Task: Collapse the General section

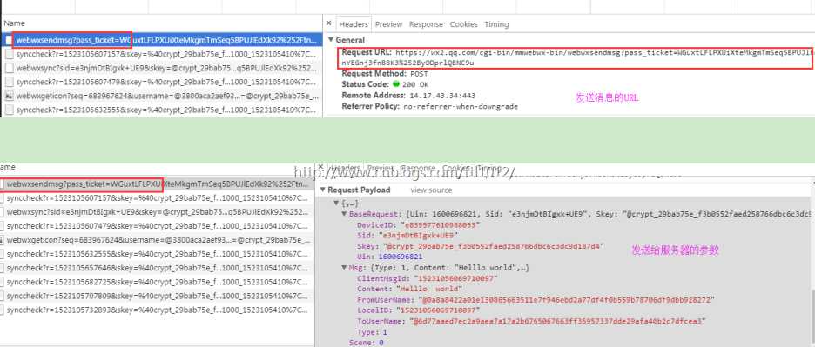Action: (331, 40)
